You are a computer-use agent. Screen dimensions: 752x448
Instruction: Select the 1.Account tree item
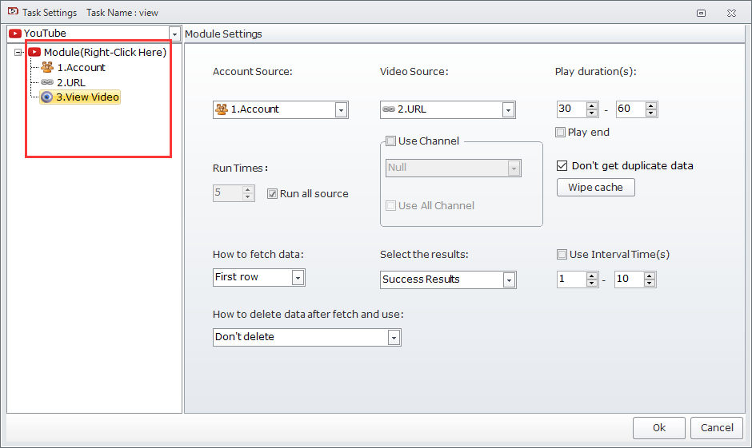point(81,68)
